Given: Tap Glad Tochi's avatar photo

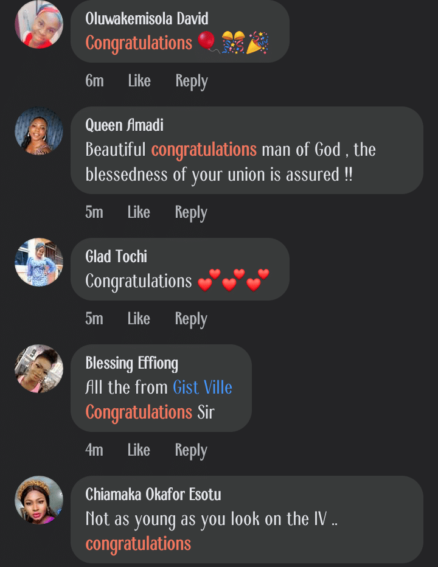Looking at the screenshot, I should coord(39,262).
